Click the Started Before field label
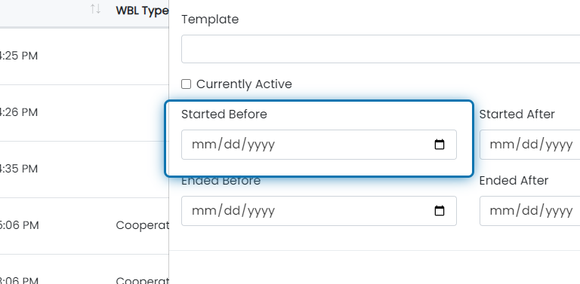 (224, 115)
